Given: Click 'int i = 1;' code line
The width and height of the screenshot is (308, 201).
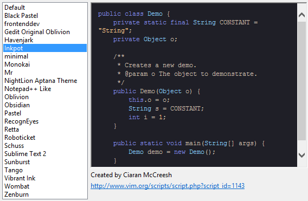Looking at the screenshot, I should tap(147, 117).
